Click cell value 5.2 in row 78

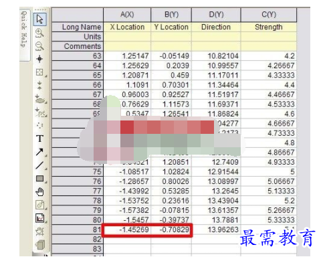coord(290,201)
